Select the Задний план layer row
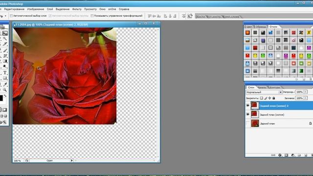The height and width of the screenshot is (176, 313). click(x=279, y=124)
